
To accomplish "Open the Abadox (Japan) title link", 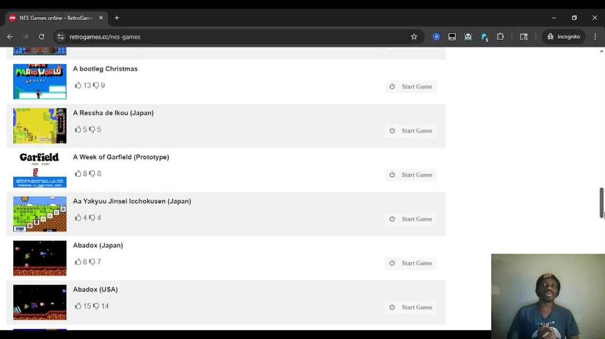I will [x=98, y=245].
